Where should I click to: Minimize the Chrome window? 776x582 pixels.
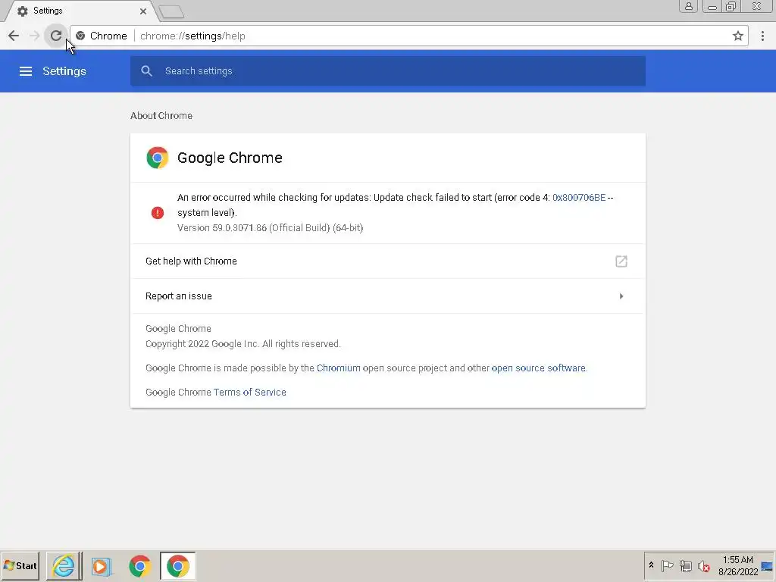tap(712, 6)
